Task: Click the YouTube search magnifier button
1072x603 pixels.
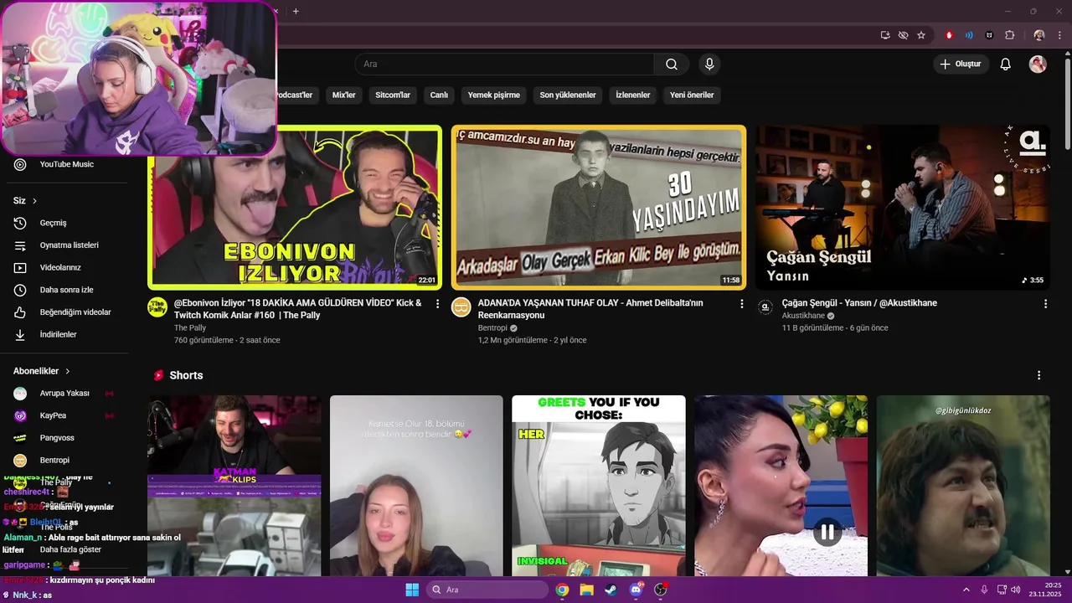Action: (672, 64)
